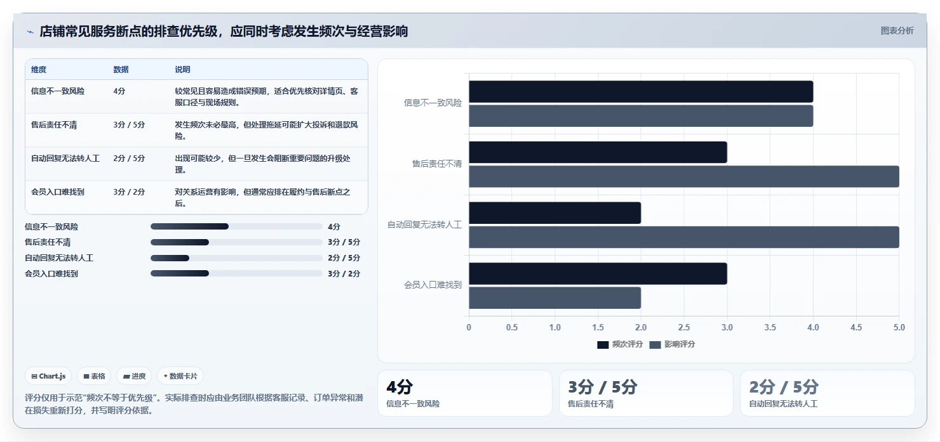The height and width of the screenshot is (442, 940).
Task: Click the 4分 value beside the progress bar
Action: 334,226
